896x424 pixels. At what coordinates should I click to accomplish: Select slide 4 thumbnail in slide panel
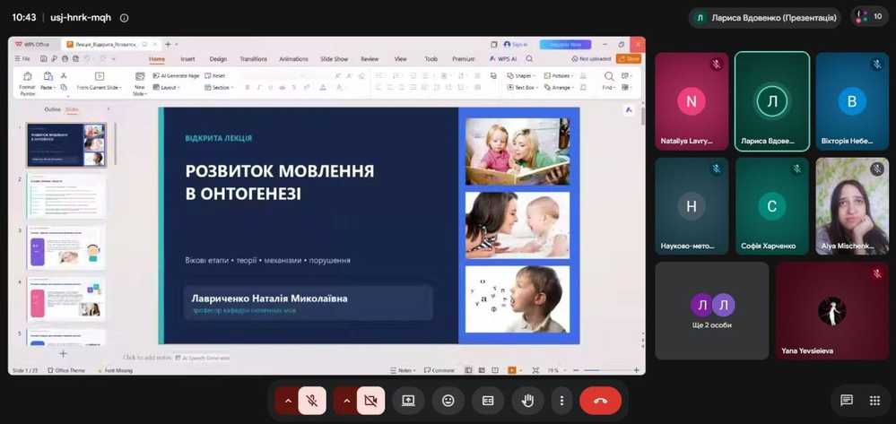tap(66, 299)
